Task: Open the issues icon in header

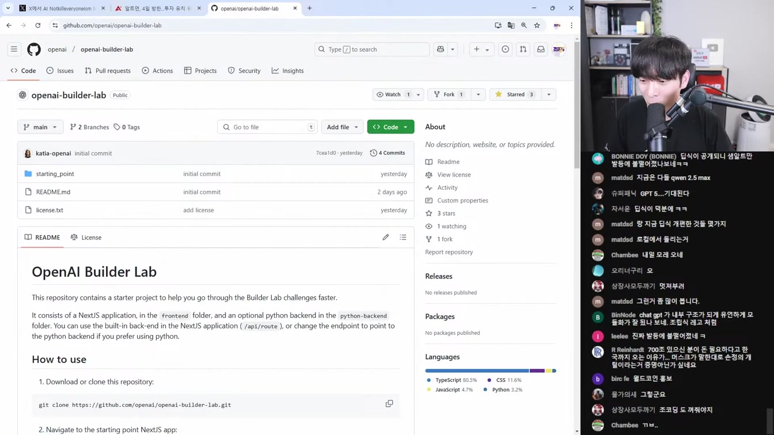Action: tap(505, 49)
